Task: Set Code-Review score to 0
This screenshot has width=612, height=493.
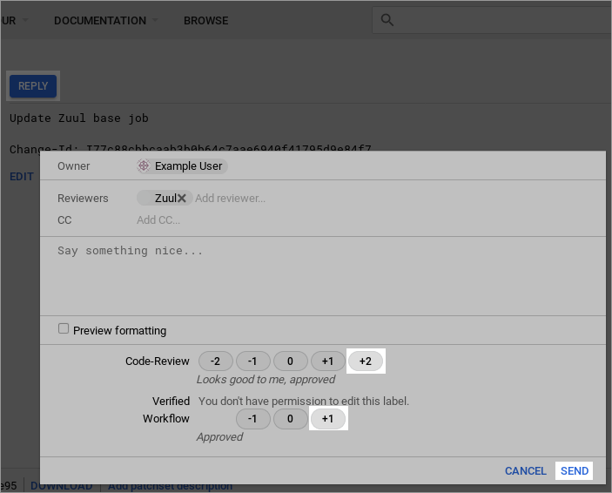Action: (x=291, y=361)
